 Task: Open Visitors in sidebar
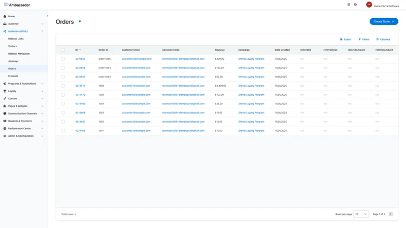click(12, 46)
